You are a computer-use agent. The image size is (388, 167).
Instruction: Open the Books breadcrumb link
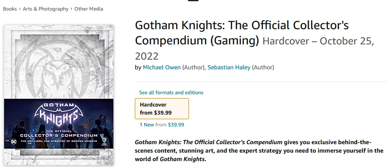coord(10,9)
